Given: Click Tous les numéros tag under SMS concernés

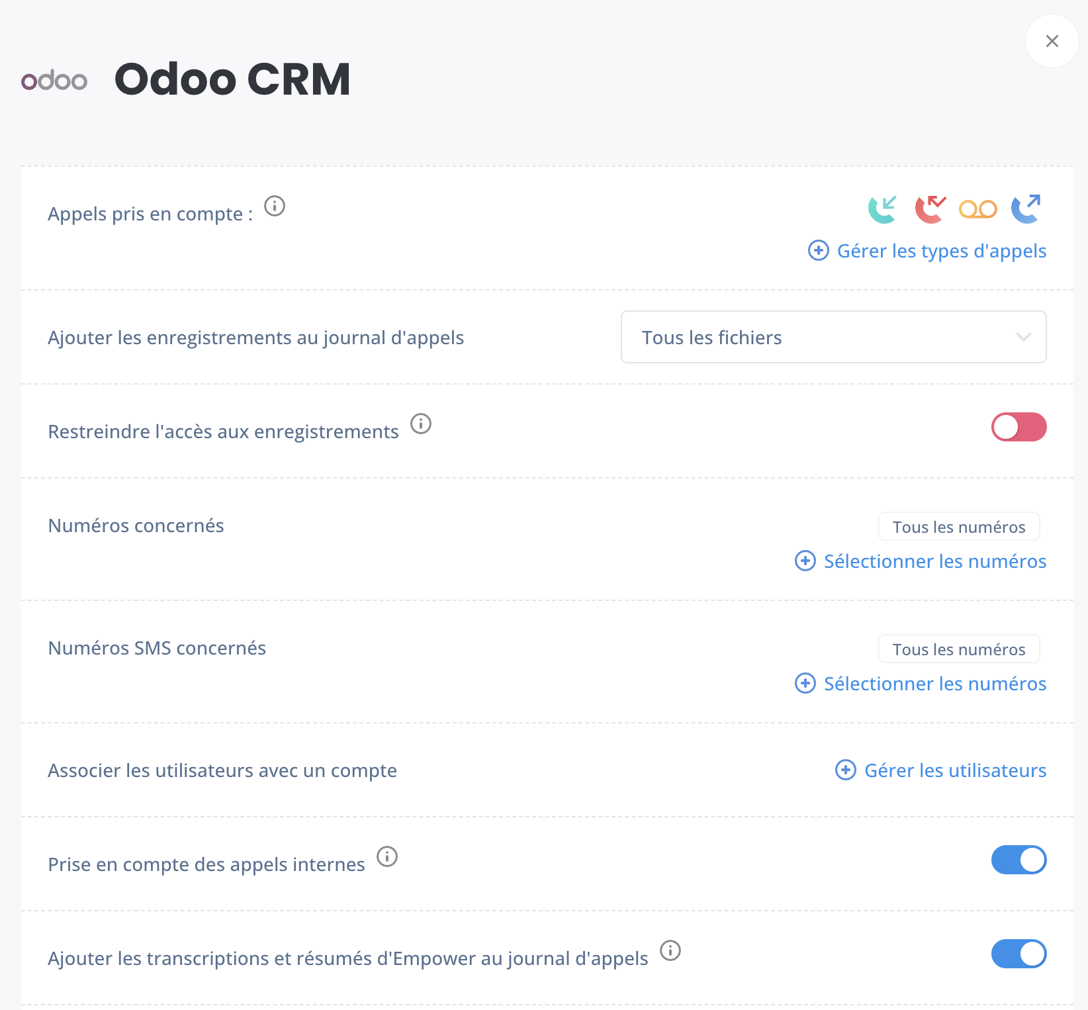Looking at the screenshot, I should coord(959,649).
